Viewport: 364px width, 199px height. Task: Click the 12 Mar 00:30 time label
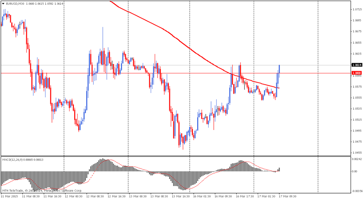(x=74, y=196)
